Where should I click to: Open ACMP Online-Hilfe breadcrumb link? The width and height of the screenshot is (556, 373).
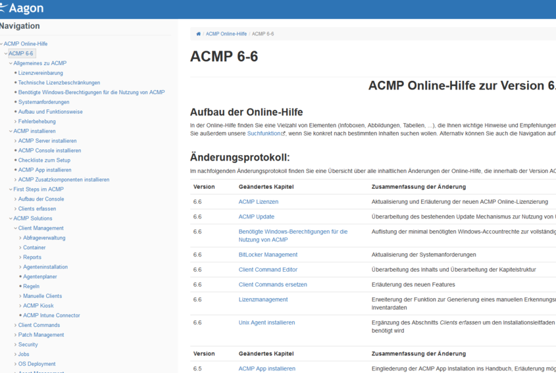[226, 34]
